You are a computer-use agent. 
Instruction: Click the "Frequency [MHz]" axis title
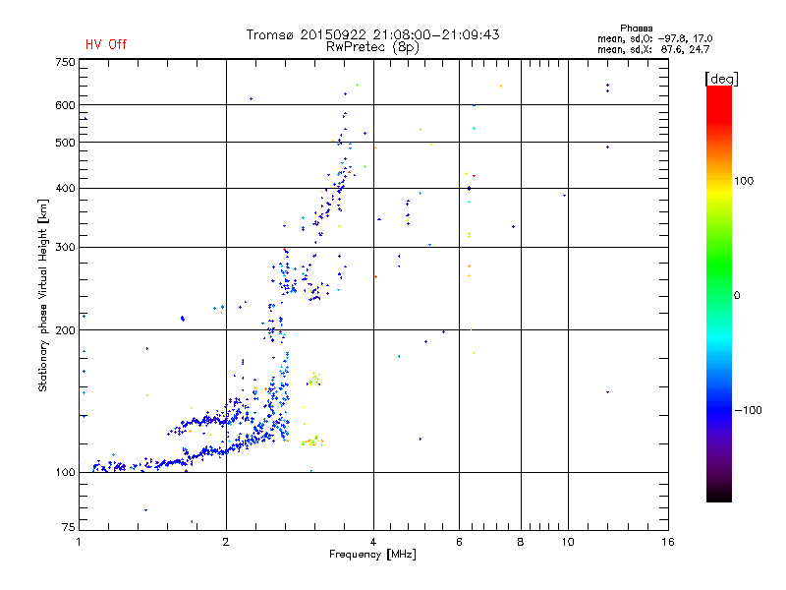373,555
